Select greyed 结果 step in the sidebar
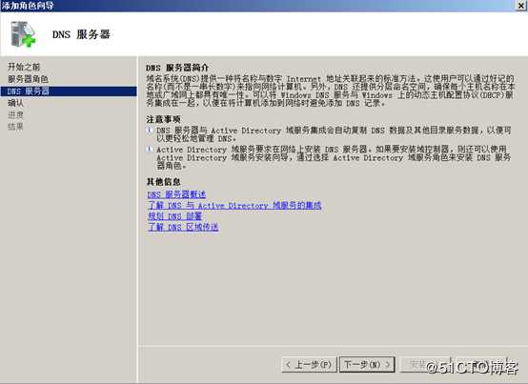The width and height of the screenshot is (528, 384). coord(15,127)
